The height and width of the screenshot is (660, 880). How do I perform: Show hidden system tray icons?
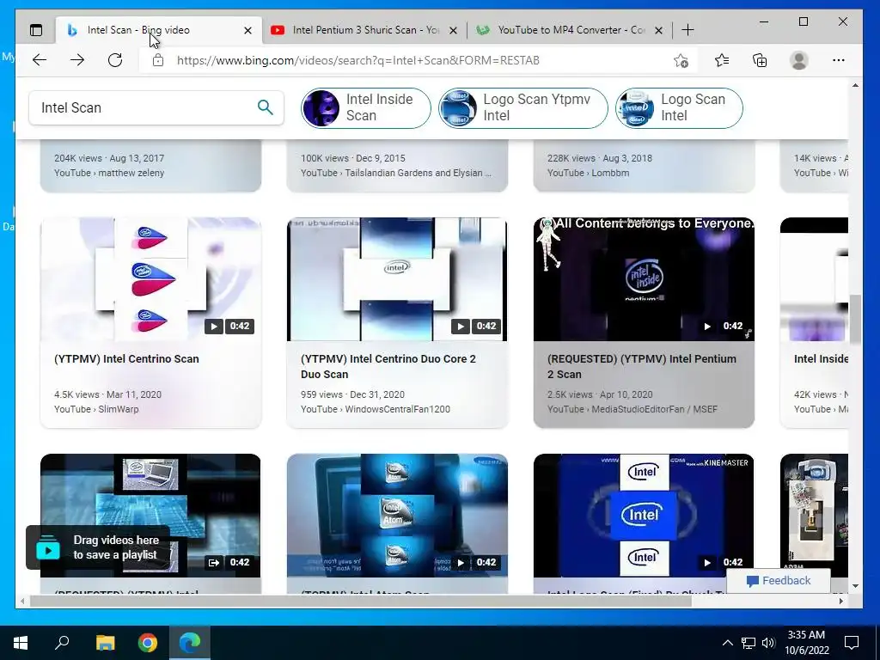(727, 643)
